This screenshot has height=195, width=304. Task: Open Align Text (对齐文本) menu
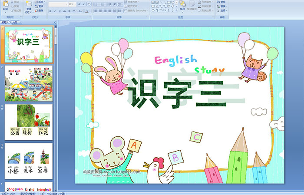pos(132,6)
